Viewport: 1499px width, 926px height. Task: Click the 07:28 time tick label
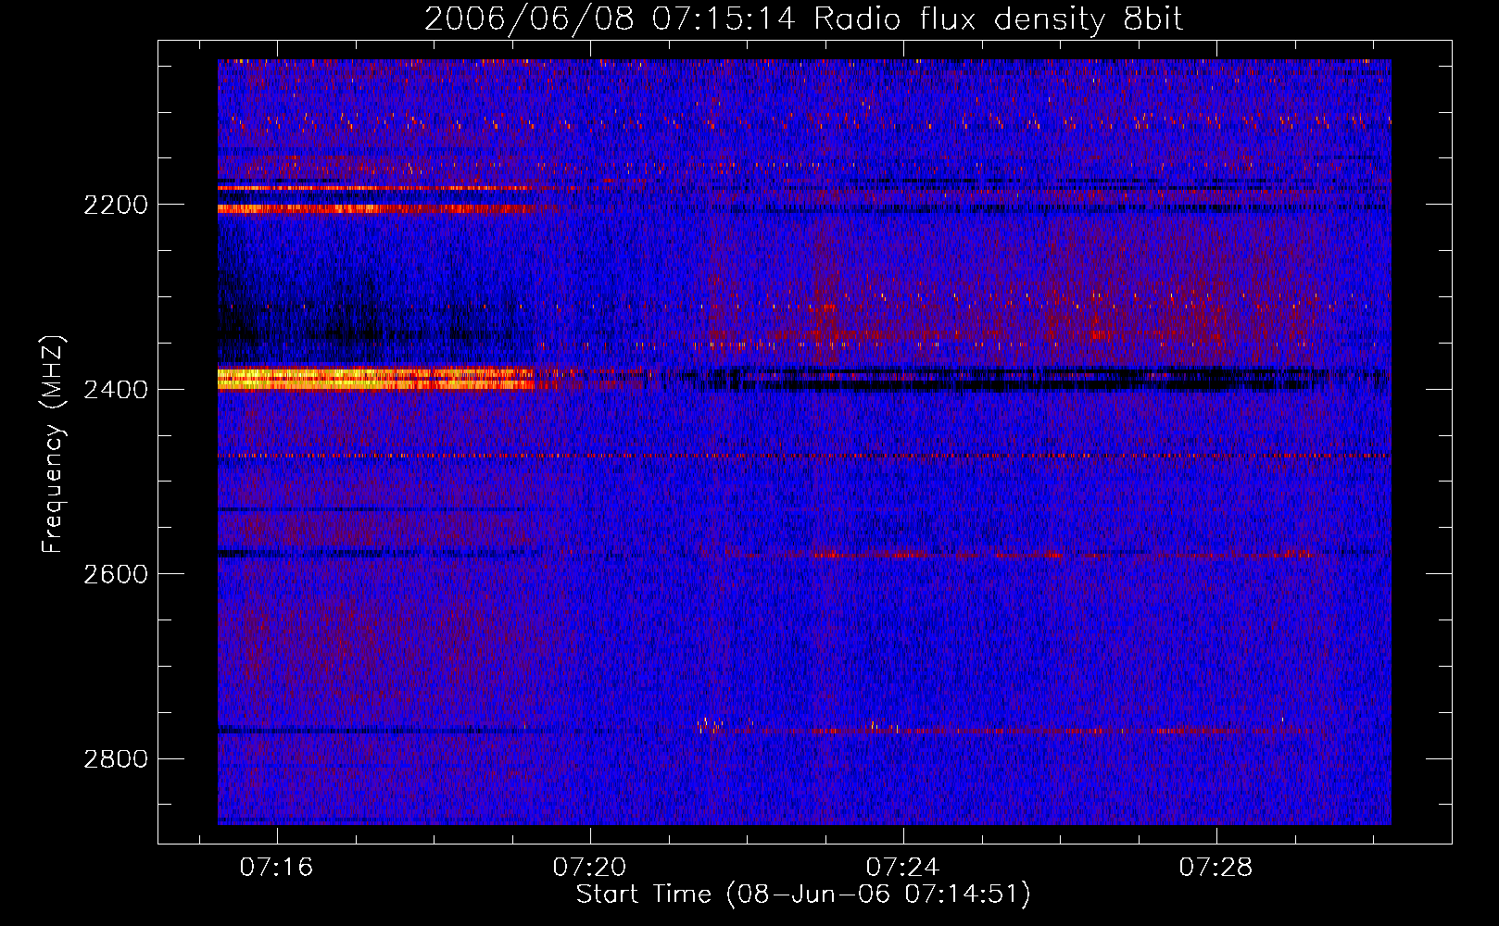pos(1216,868)
